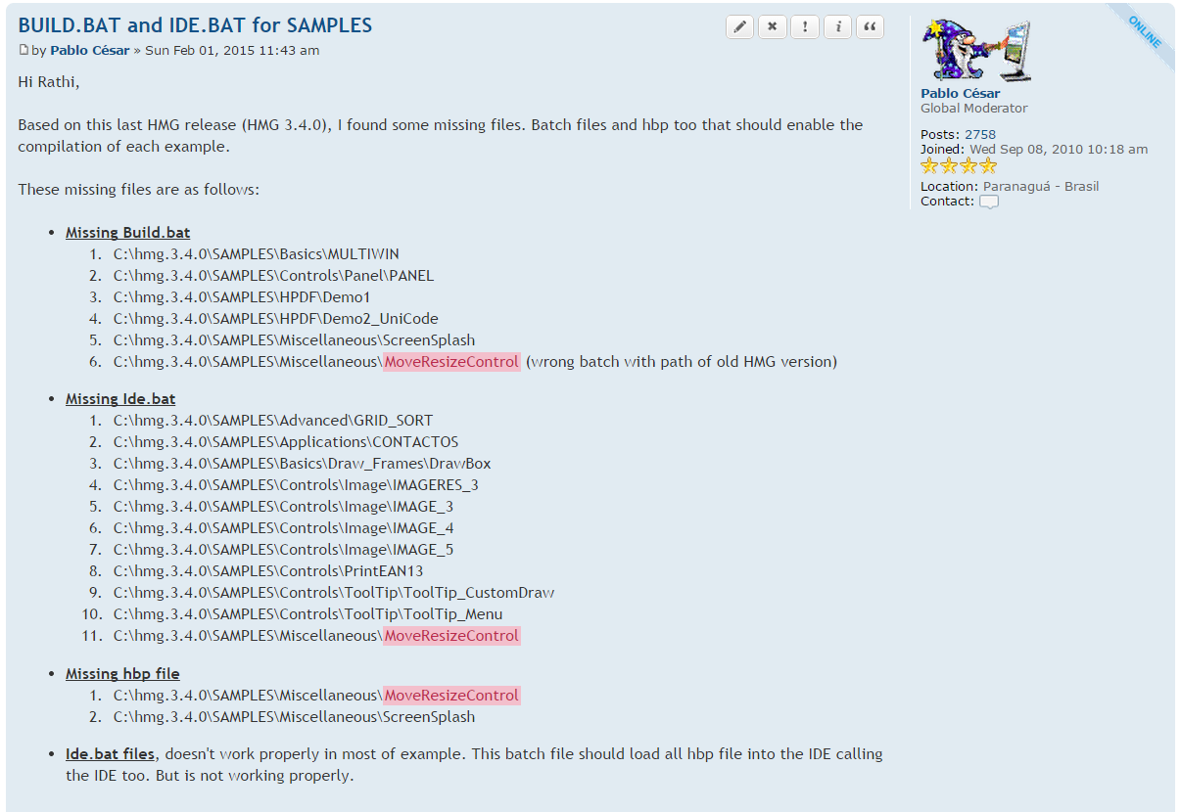Click the 'Missing Ide.bat' heading
Image resolution: width=1181 pixels, height=812 pixels.
click(x=120, y=399)
